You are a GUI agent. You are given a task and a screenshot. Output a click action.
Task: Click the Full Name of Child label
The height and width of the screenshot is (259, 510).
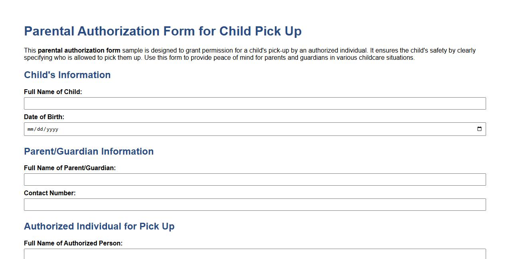click(x=53, y=92)
